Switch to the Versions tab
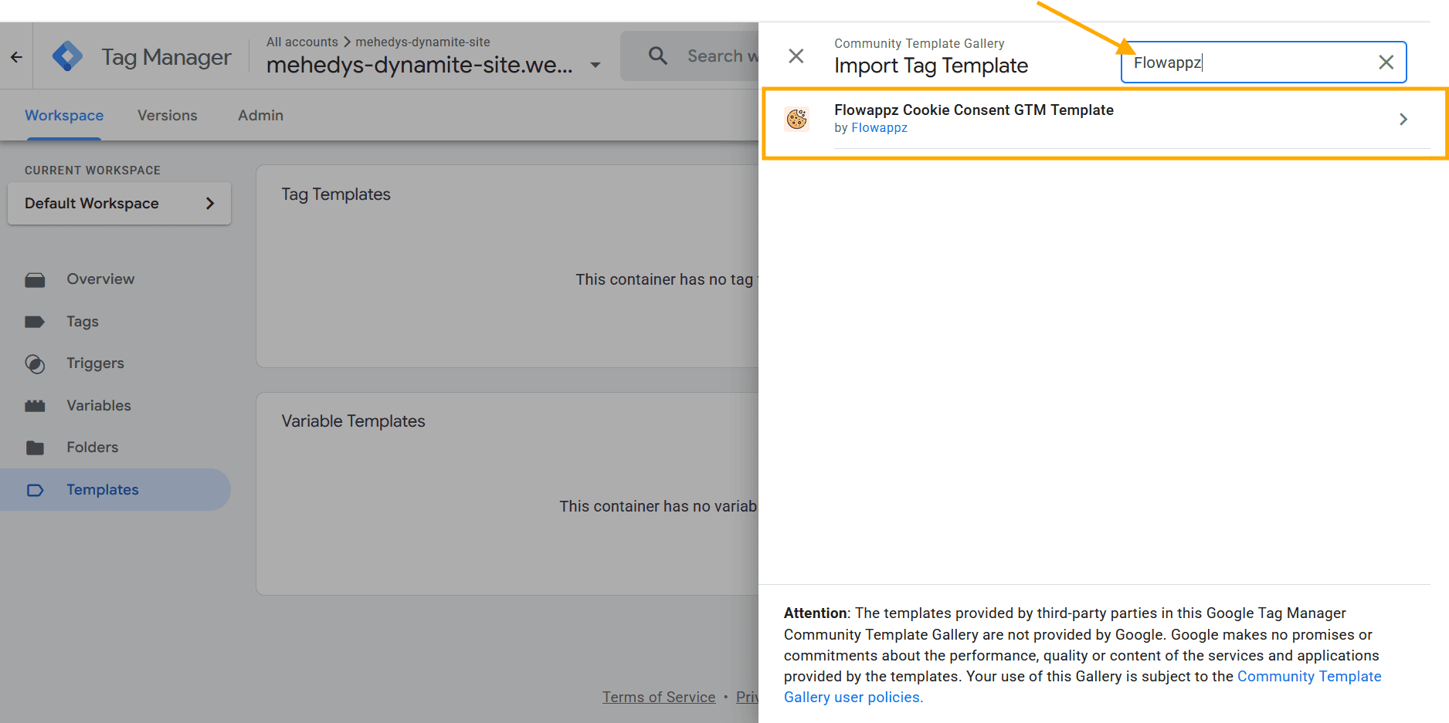Viewport: 1449px width, 723px height. coord(168,115)
